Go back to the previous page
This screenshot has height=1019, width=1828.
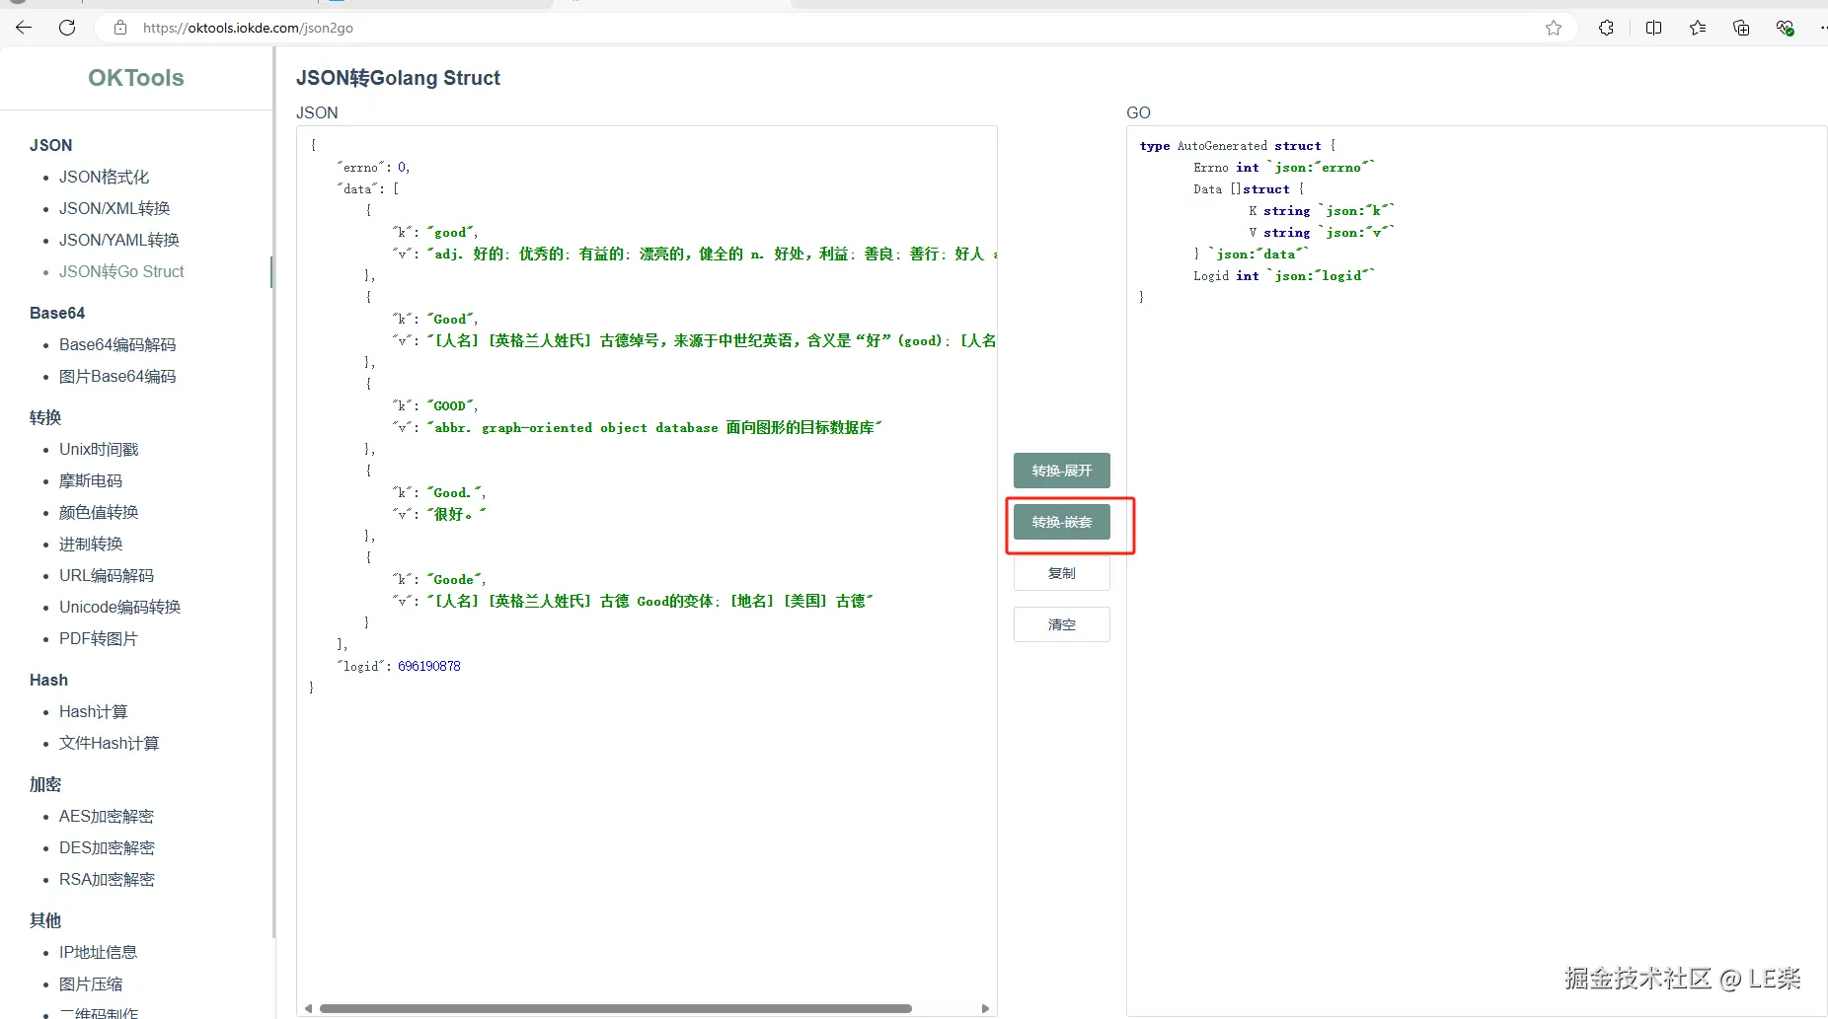(x=24, y=28)
